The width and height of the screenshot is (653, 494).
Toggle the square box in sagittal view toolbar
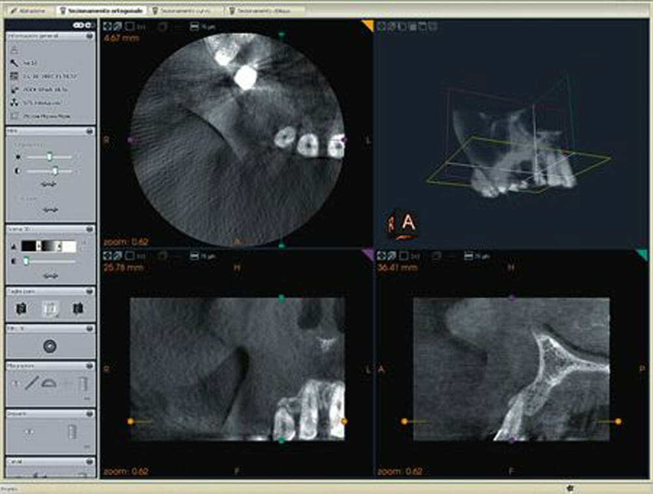404,256
